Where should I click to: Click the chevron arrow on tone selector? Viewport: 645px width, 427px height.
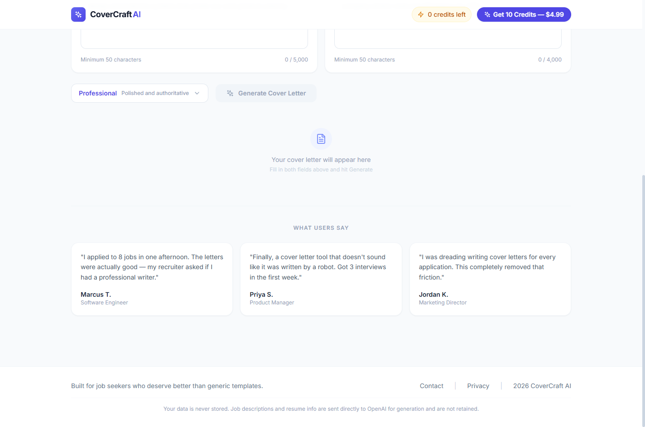click(x=197, y=93)
